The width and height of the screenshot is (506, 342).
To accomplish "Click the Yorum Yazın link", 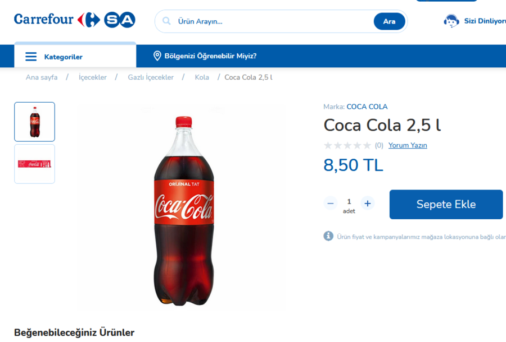I will pyautogui.click(x=408, y=145).
